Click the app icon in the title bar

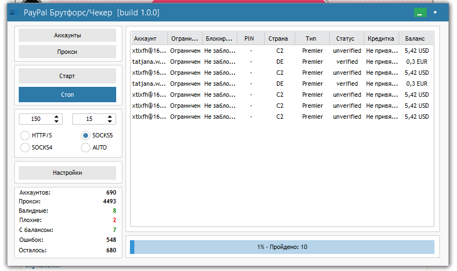(x=14, y=13)
